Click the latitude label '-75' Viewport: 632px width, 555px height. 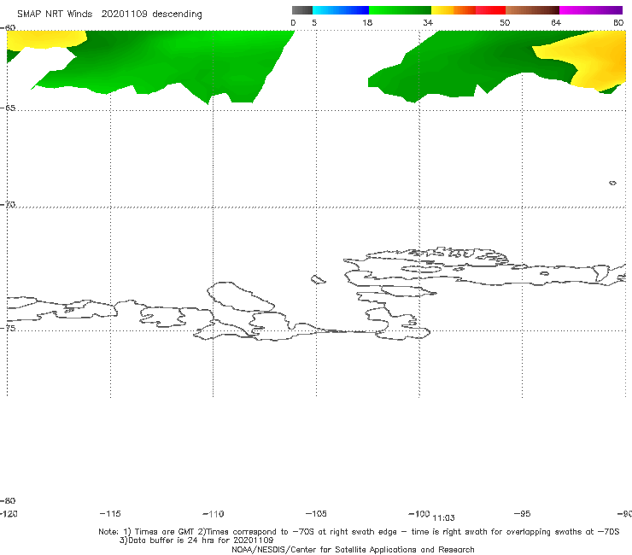coord(8,328)
